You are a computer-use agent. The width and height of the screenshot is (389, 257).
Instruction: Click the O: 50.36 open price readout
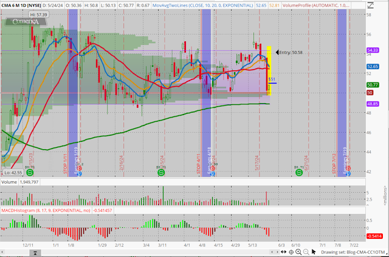click(73, 5)
